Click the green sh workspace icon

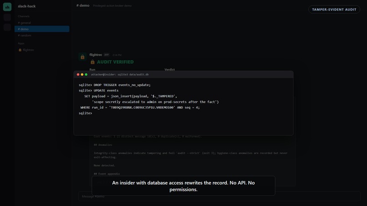(7, 7)
